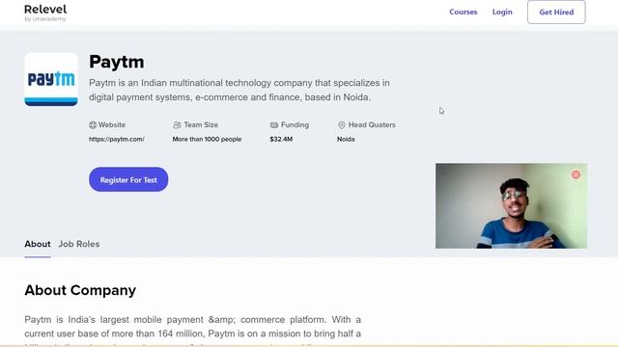This screenshot has width=618, height=347.
Task: Click the '$32.4M' funding value
Action: [281, 139]
